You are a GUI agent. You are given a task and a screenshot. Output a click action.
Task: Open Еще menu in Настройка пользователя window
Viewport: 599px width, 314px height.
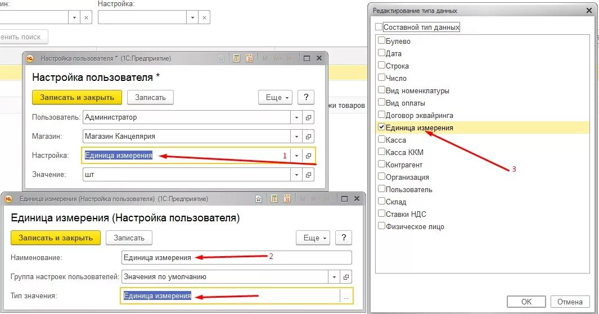pyautogui.click(x=276, y=97)
